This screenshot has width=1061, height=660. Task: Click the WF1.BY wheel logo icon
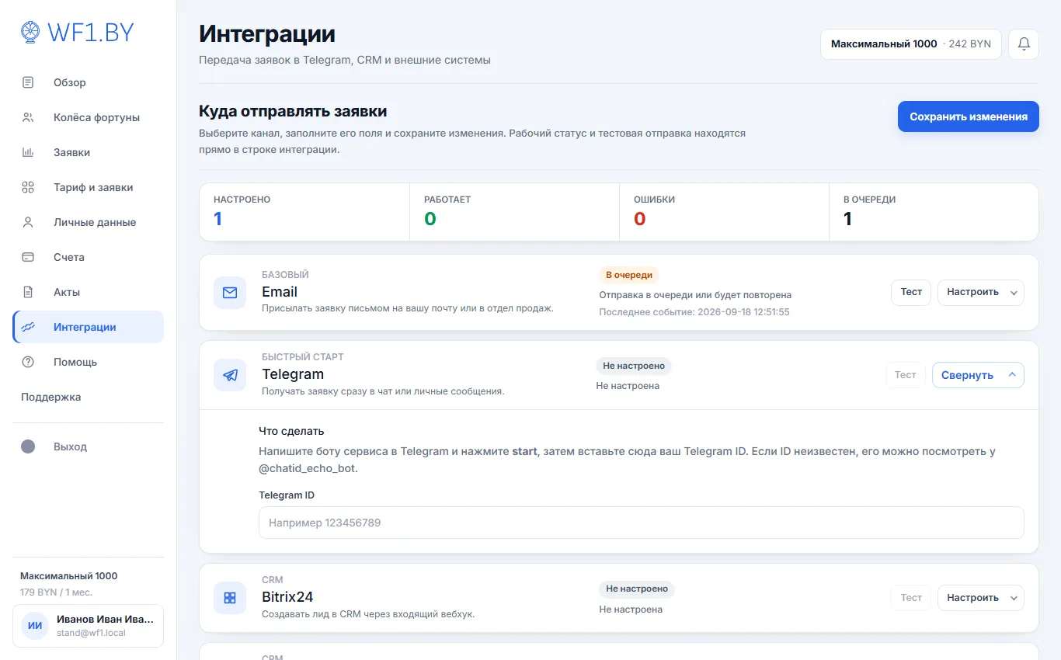click(x=30, y=32)
